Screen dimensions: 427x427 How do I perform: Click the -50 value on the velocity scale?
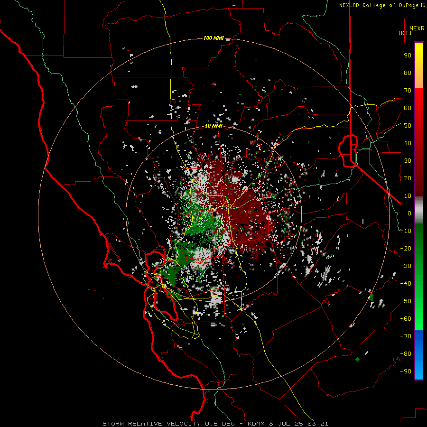point(406,301)
